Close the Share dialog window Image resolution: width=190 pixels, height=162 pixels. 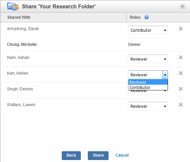tap(183, 6)
